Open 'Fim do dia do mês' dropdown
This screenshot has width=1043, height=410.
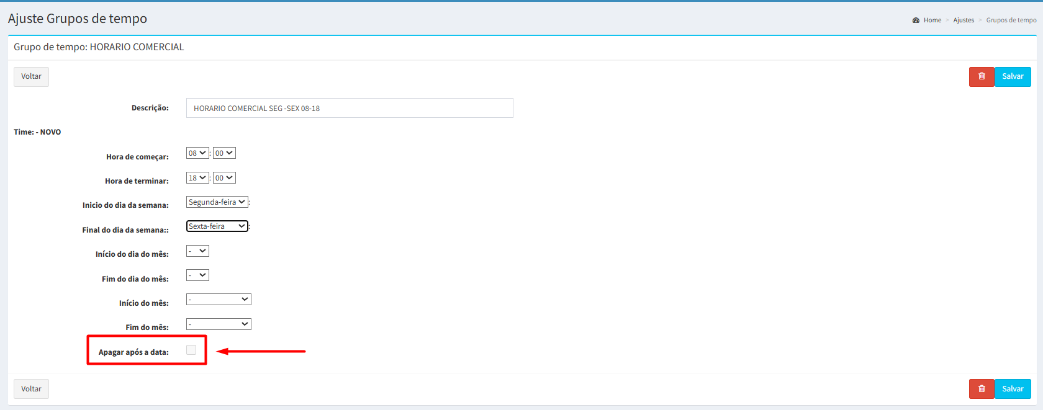[x=197, y=275]
